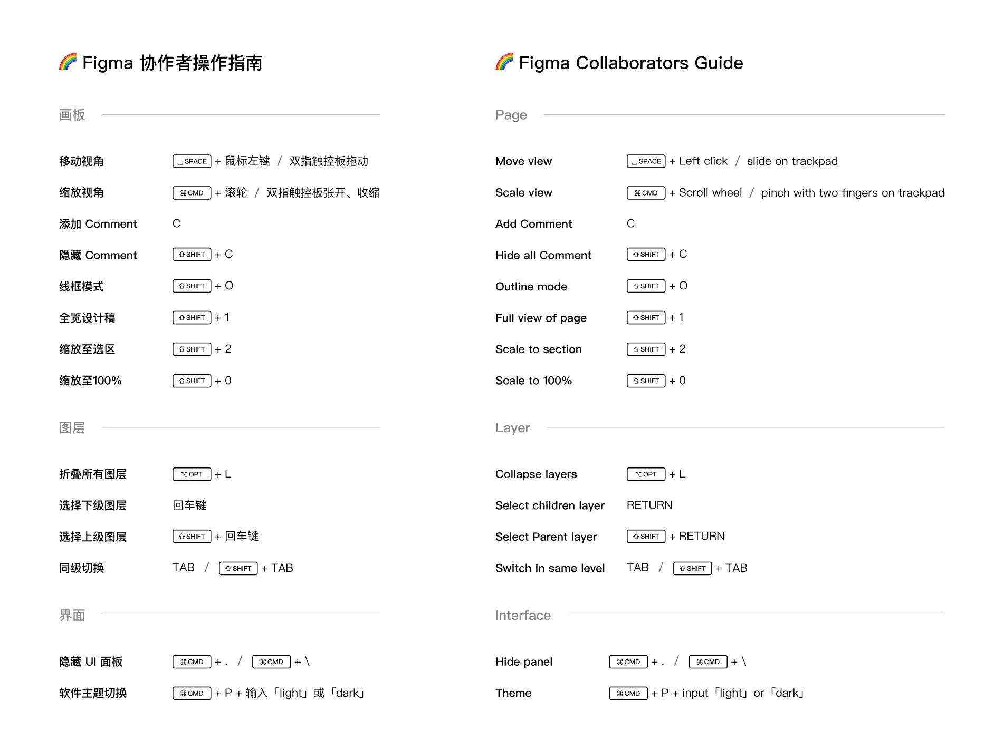Click the 软件主题切换 label

[93, 693]
